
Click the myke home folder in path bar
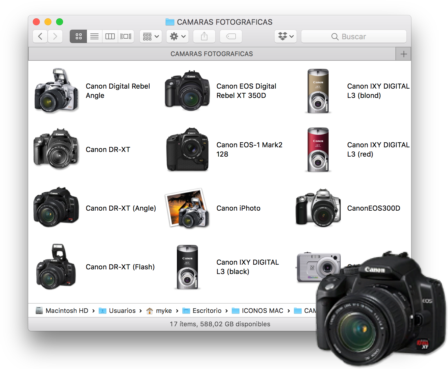point(159,311)
